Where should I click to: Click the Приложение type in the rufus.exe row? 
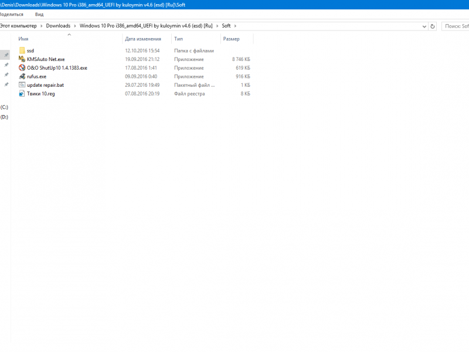(x=189, y=77)
